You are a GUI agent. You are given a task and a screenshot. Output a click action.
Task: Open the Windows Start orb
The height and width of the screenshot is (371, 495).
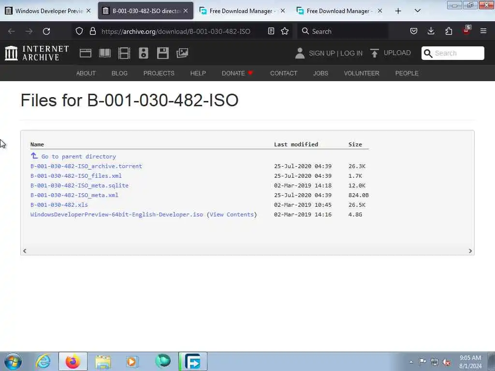[x=13, y=361]
